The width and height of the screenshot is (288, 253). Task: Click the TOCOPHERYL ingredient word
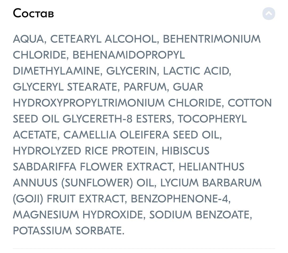pyautogui.click(x=212, y=119)
